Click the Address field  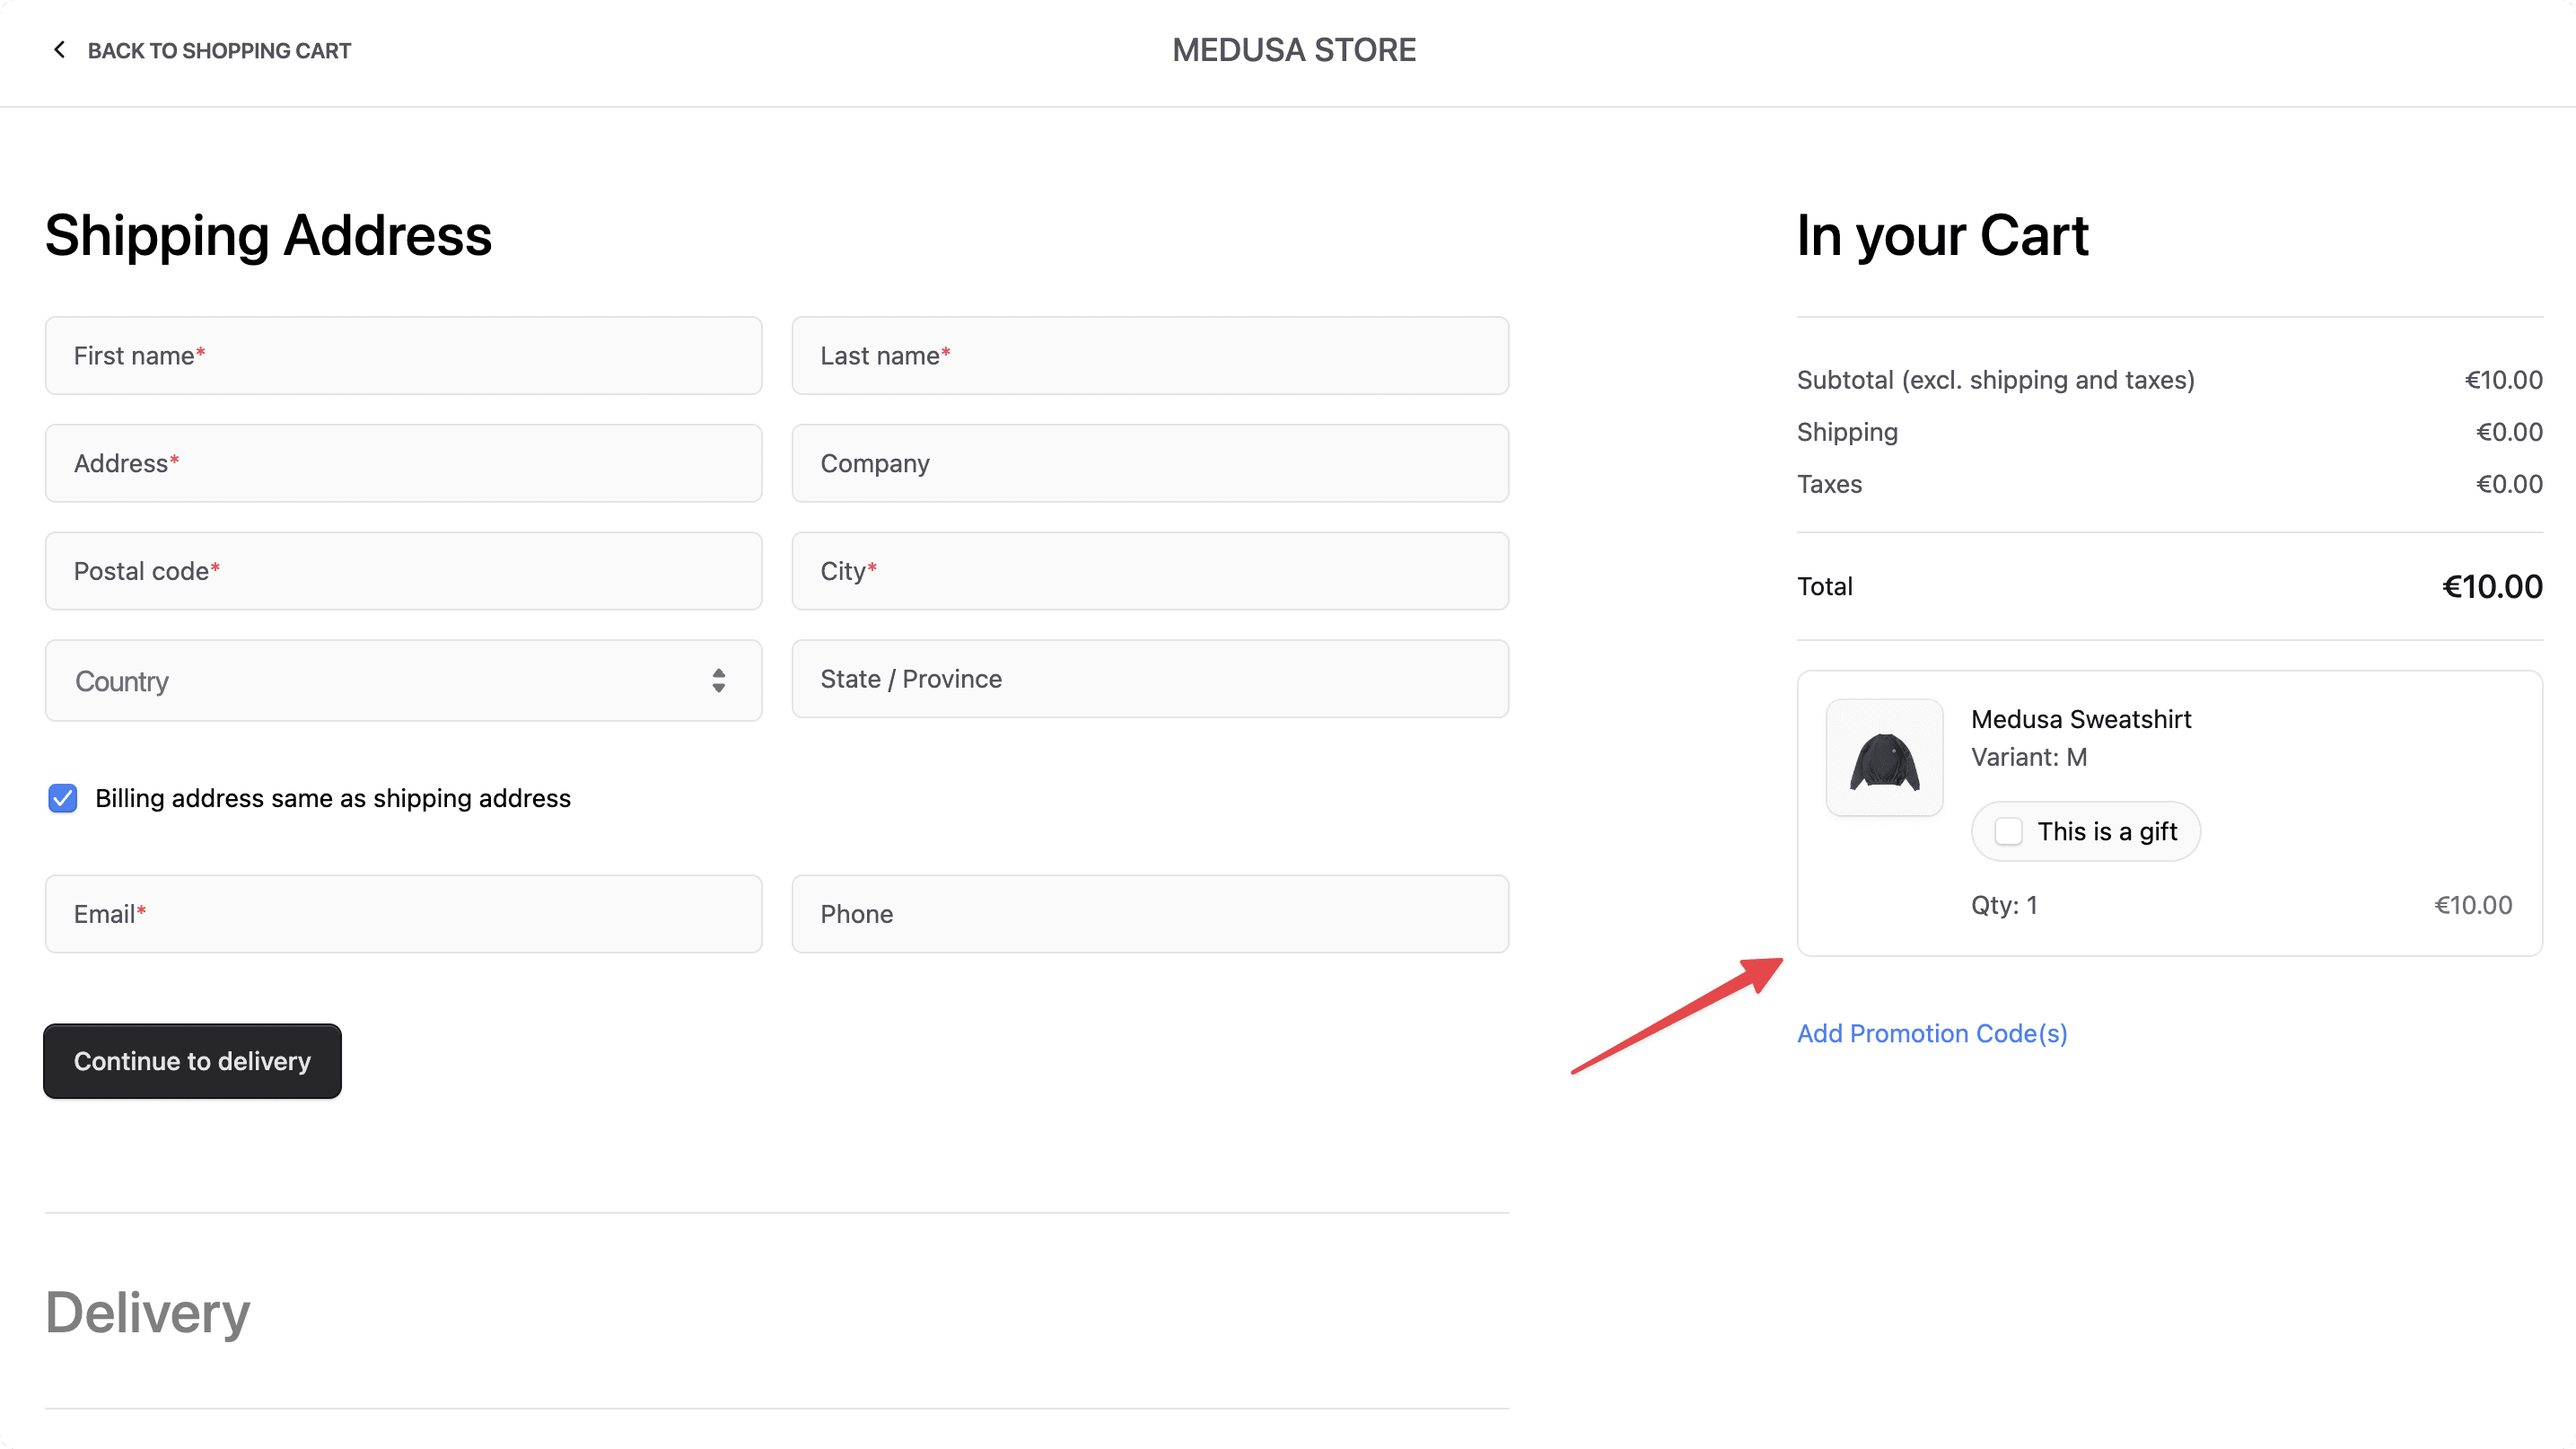(402, 463)
